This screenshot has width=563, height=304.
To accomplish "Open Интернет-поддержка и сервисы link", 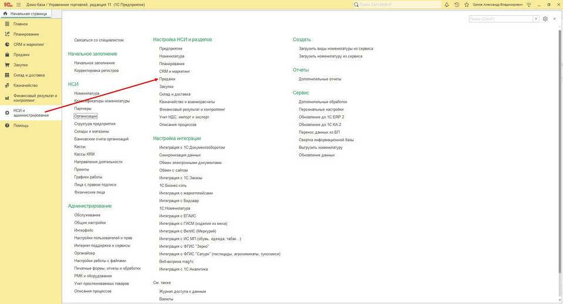I will tap(102, 245).
